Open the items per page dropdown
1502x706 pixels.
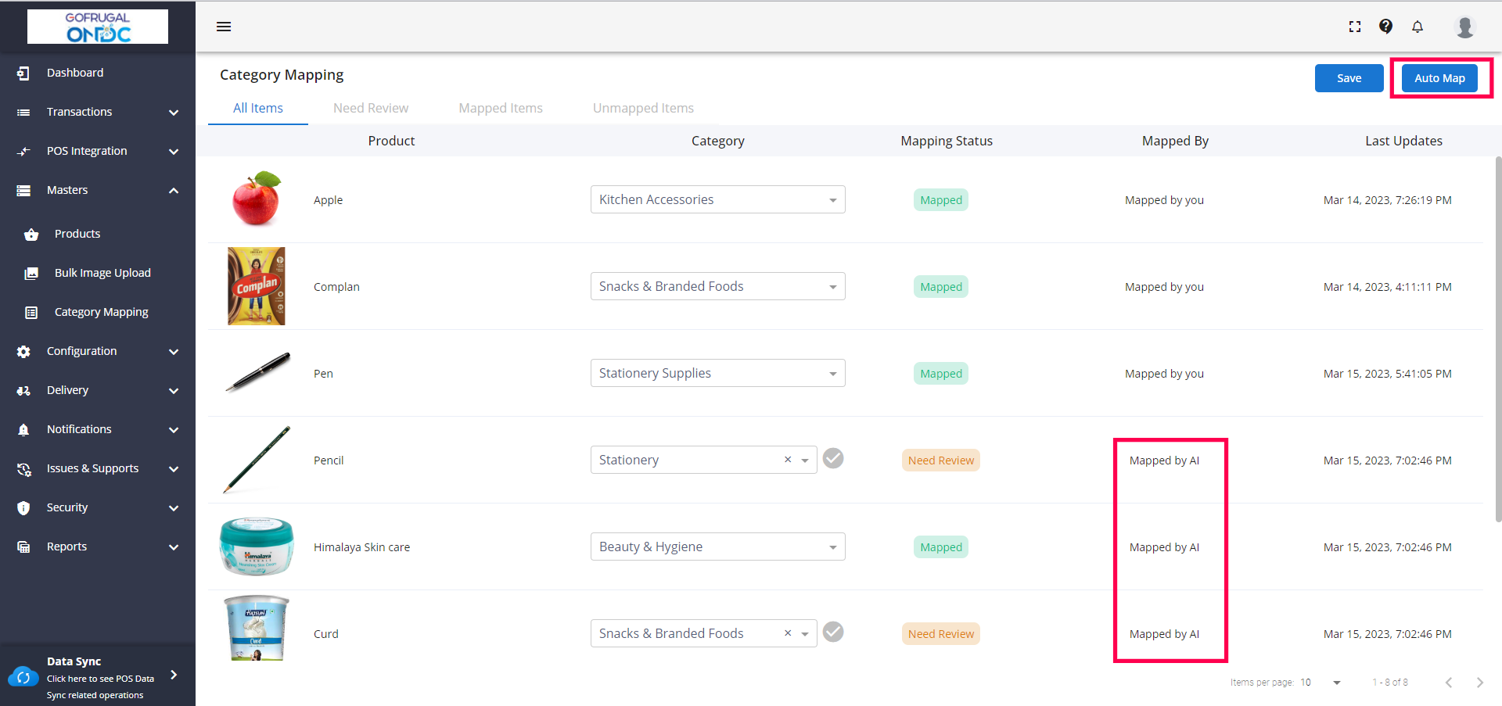pos(1336,683)
